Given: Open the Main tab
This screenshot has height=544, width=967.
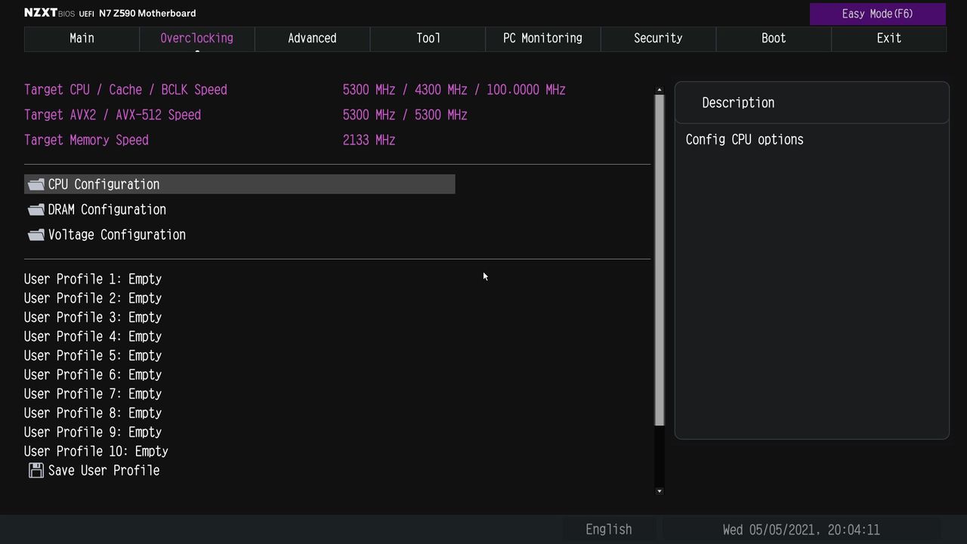Looking at the screenshot, I should click(82, 39).
